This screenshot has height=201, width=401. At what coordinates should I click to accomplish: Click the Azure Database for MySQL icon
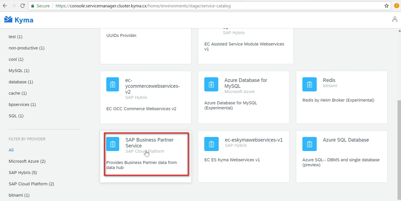211,84
